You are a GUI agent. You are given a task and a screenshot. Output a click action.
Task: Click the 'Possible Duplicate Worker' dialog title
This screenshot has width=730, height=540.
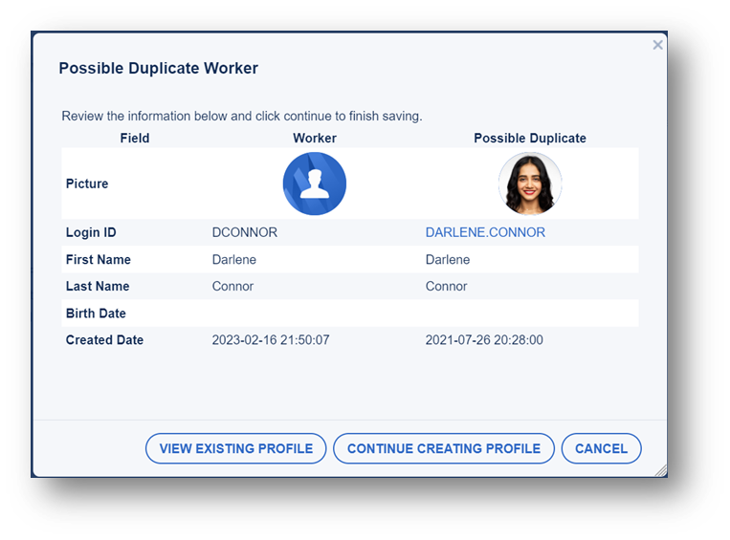[x=158, y=69]
